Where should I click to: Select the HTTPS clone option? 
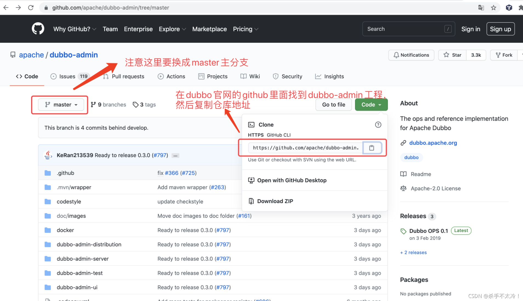coord(255,135)
